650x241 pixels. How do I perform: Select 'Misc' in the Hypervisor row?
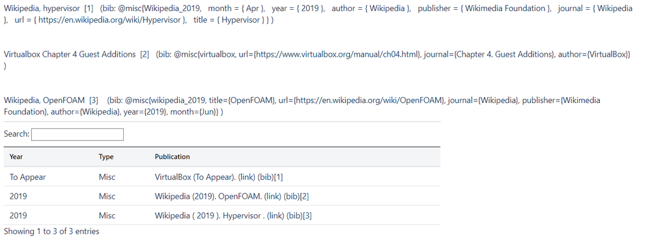107,216
